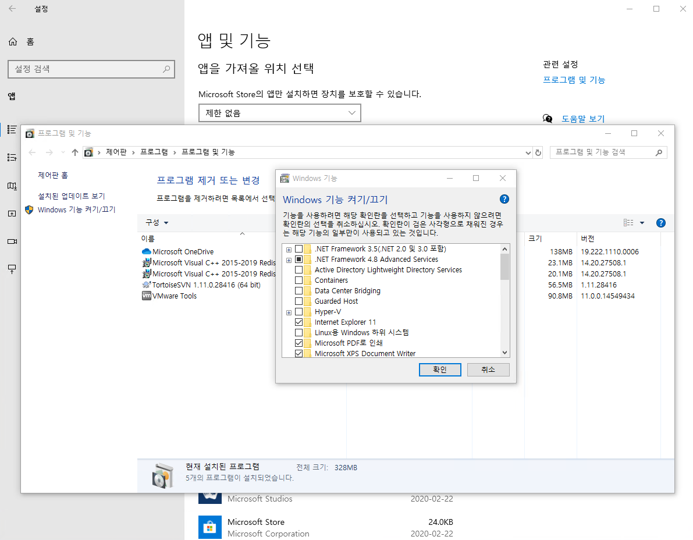Open 도움말 보기 link in Settings

[583, 119]
